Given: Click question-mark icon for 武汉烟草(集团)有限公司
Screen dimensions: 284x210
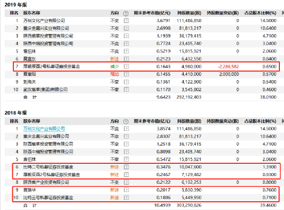Looking at the screenshot, I should pos(126,89).
